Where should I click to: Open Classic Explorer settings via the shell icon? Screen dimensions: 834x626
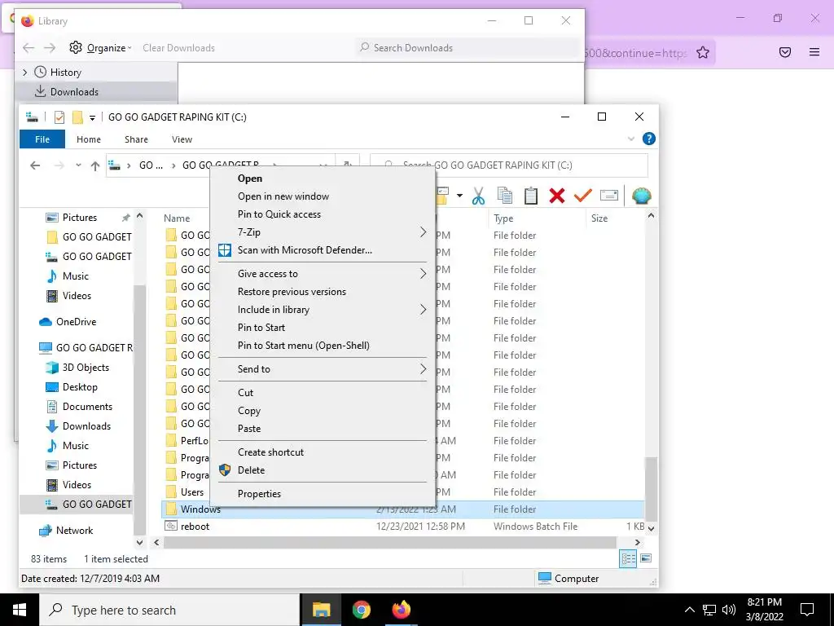pyautogui.click(x=642, y=196)
